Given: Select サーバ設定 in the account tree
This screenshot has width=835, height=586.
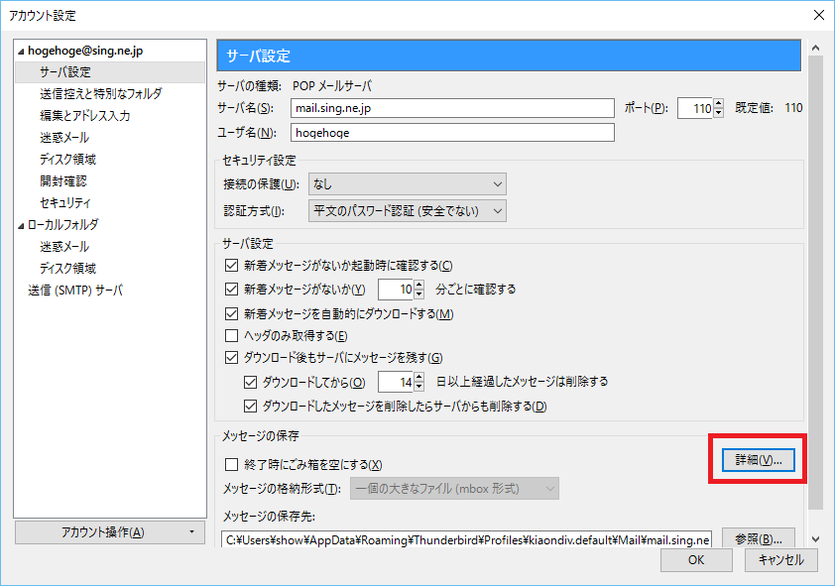Looking at the screenshot, I should 110,72.
